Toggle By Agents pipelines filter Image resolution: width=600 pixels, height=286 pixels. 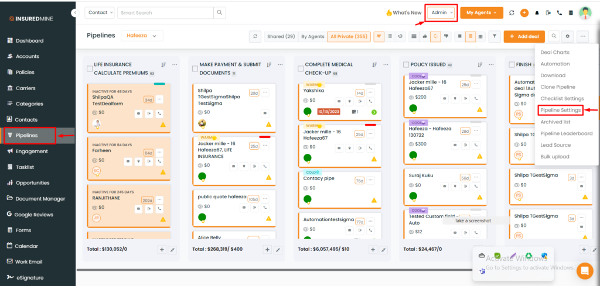(x=313, y=36)
